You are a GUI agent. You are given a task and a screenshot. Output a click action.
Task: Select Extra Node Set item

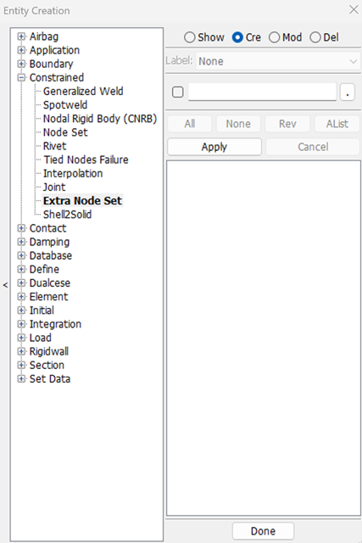[x=82, y=201]
